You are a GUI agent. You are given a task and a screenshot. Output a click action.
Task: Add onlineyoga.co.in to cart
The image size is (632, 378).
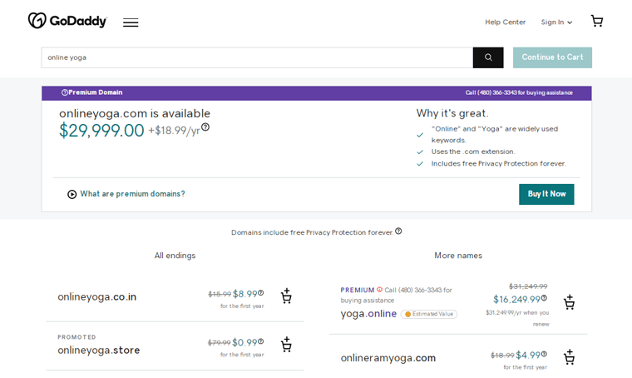(286, 296)
